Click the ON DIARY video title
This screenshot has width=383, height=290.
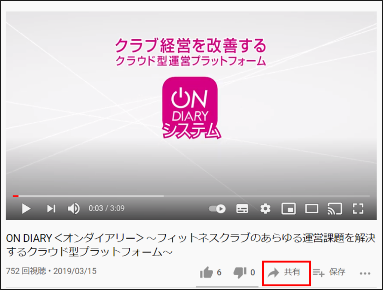(x=190, y=245)
